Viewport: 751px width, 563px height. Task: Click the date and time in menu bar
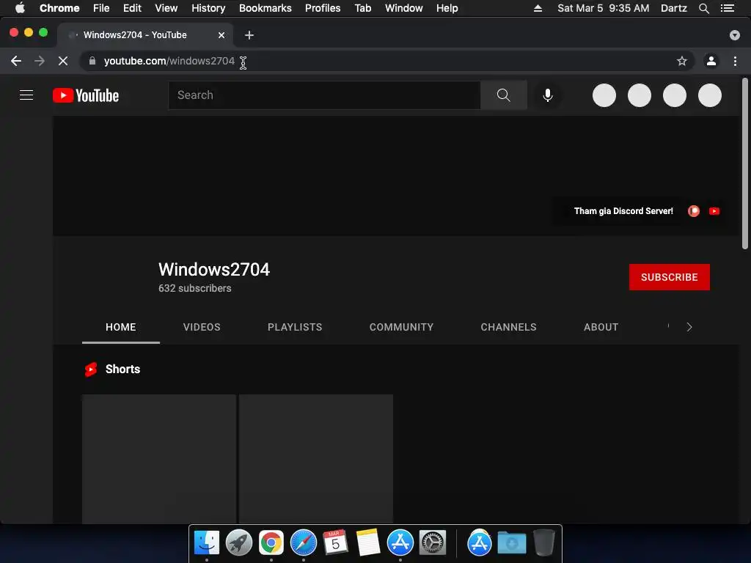point(604,8)
